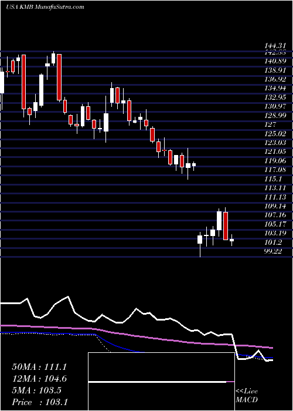Click the 121.05 price level label
Viewport: 293px width, 411px height.
click(x=276, y=151)
